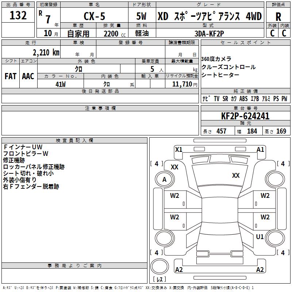
Task: Select the XX mark on the front fender
Action: [174, 167]
